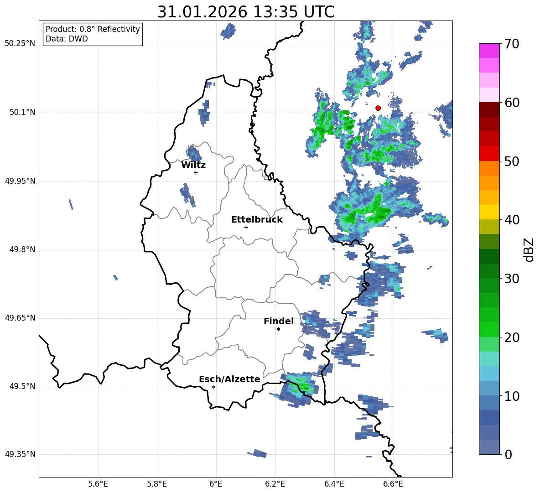Click the 5.6°E longitude label
Viewport: 540px width, 493px height.
[98, 484]
